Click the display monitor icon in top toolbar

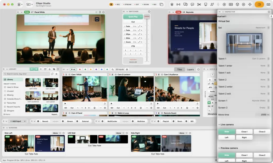click(206, 5)
